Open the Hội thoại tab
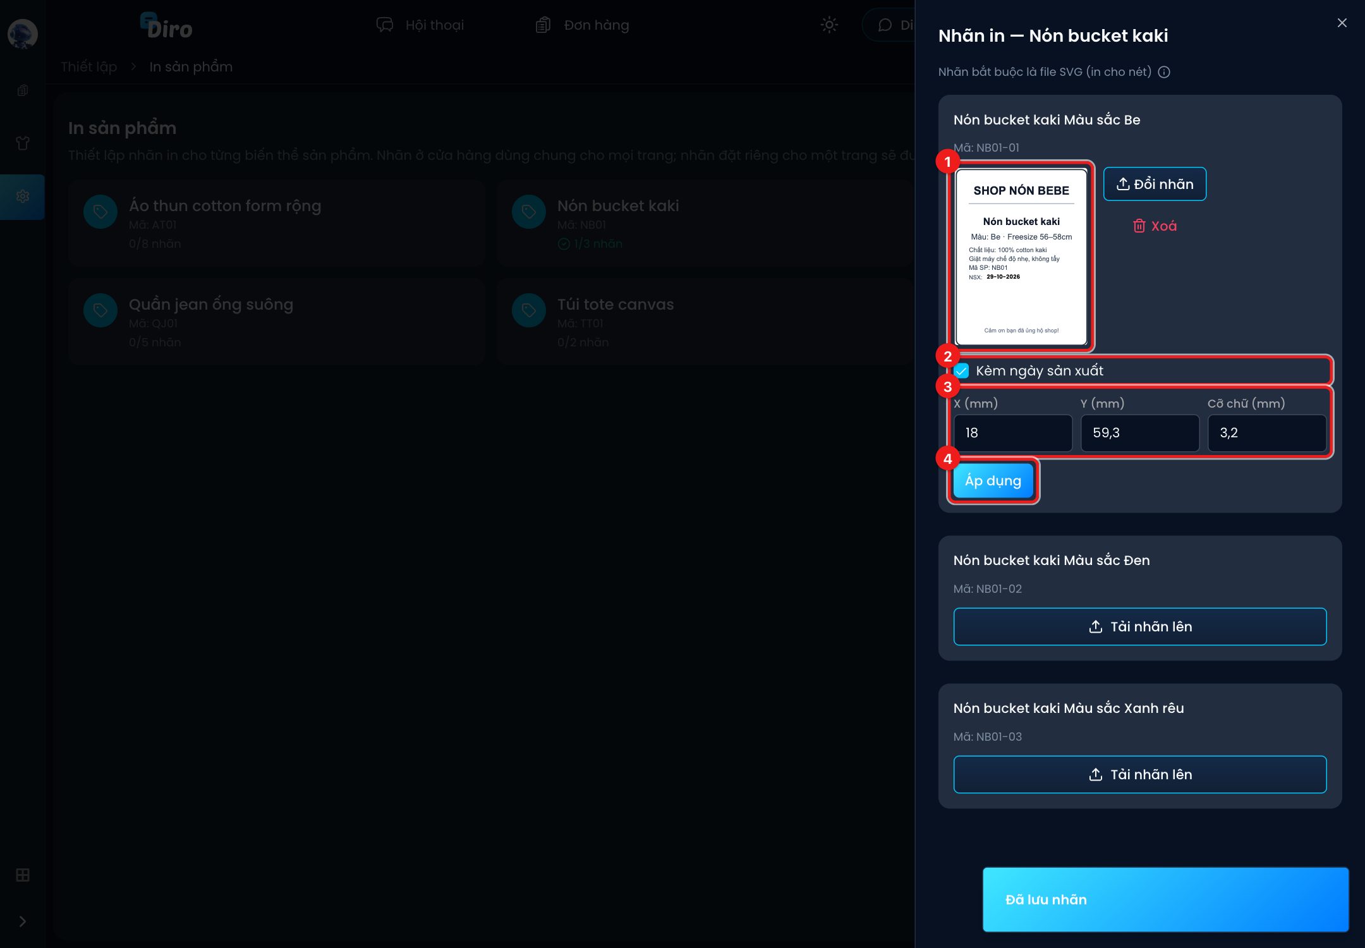This screenshot has height=948, width=1365. [420, 25]
